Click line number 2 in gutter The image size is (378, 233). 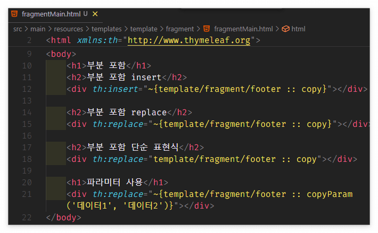coord(29,40)
